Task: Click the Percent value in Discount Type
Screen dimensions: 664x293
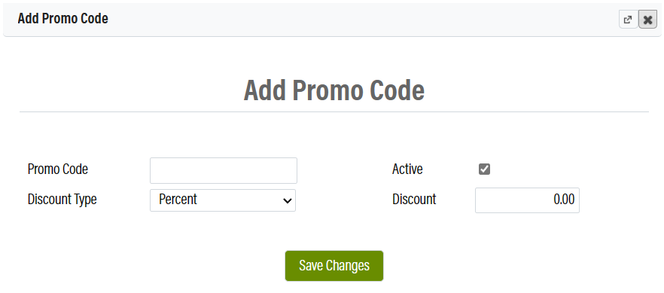Action: (178, 199)
